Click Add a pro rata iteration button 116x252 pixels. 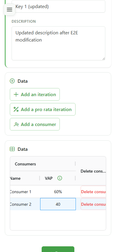(x=43, y=109)
